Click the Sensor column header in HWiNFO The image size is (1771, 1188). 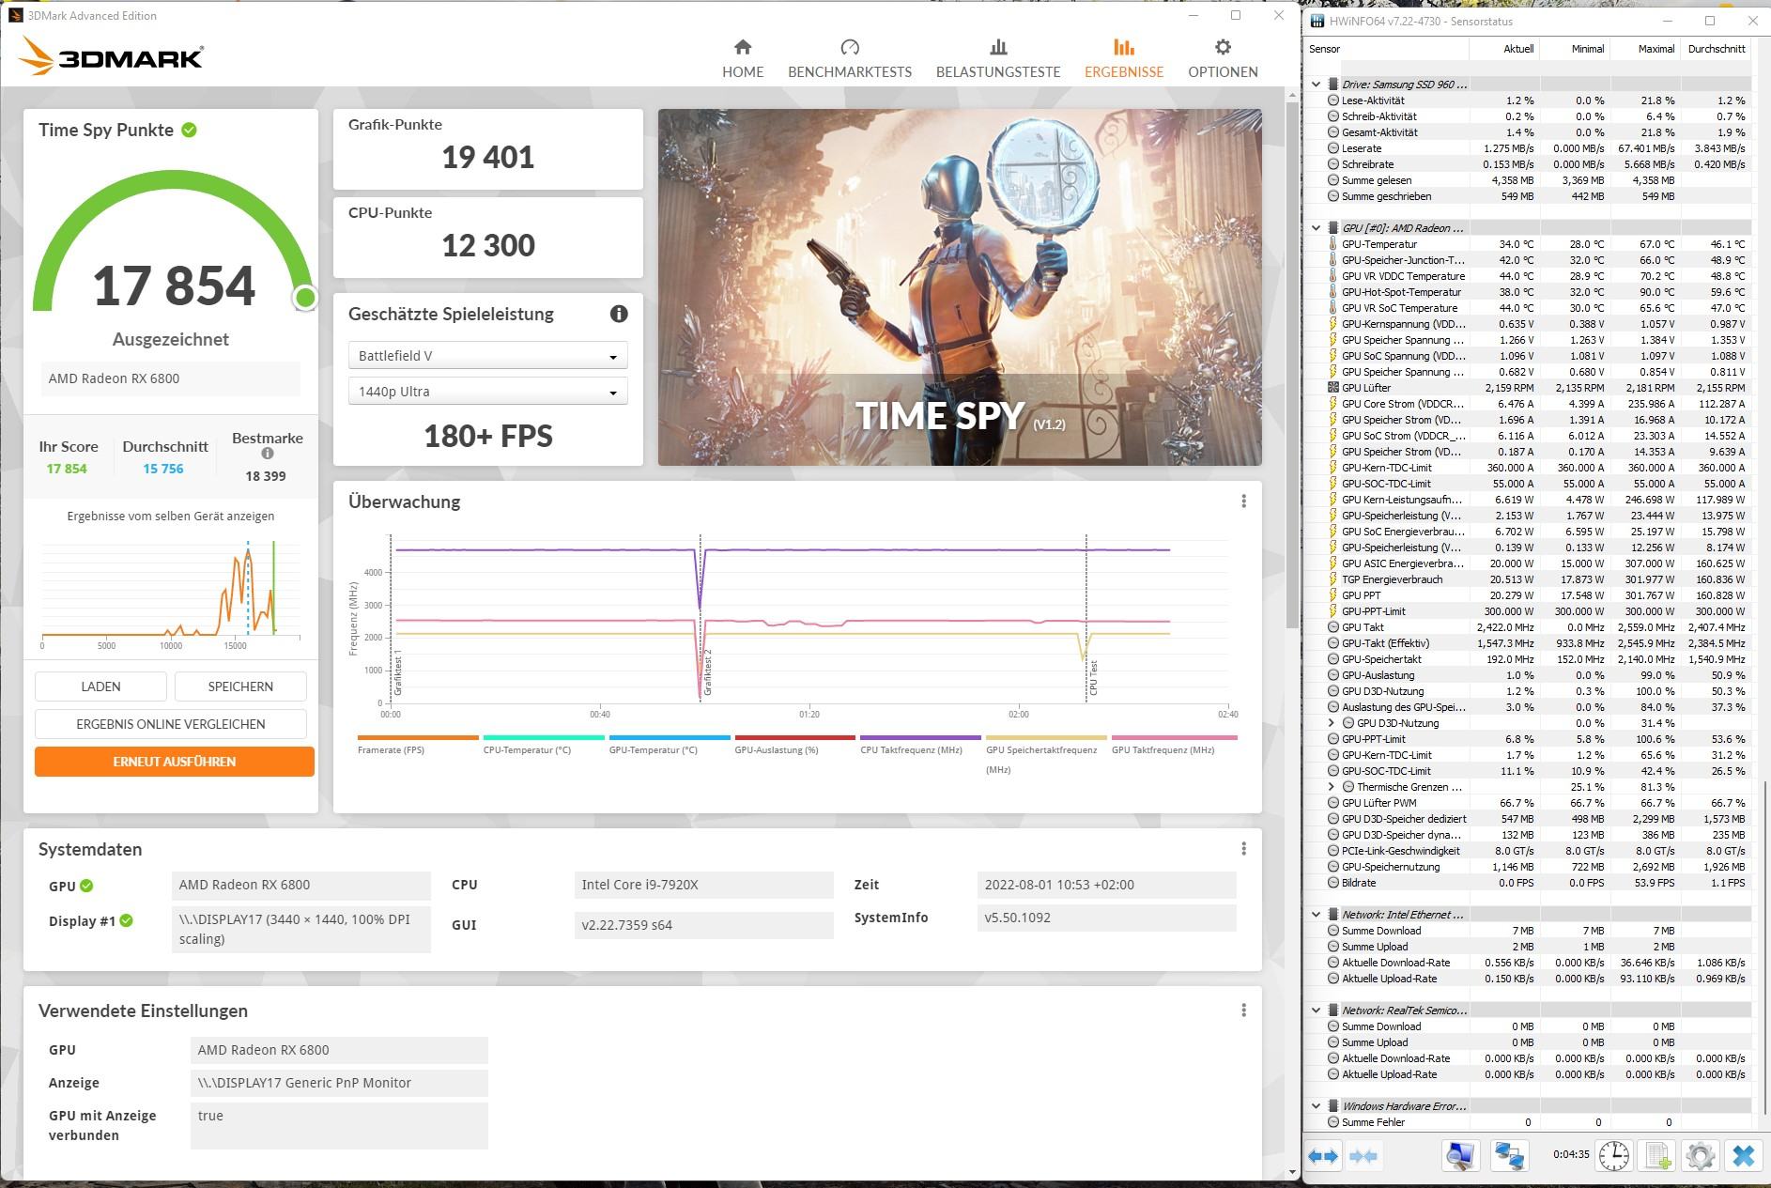pyautogui.click(x=1386, y=49)
